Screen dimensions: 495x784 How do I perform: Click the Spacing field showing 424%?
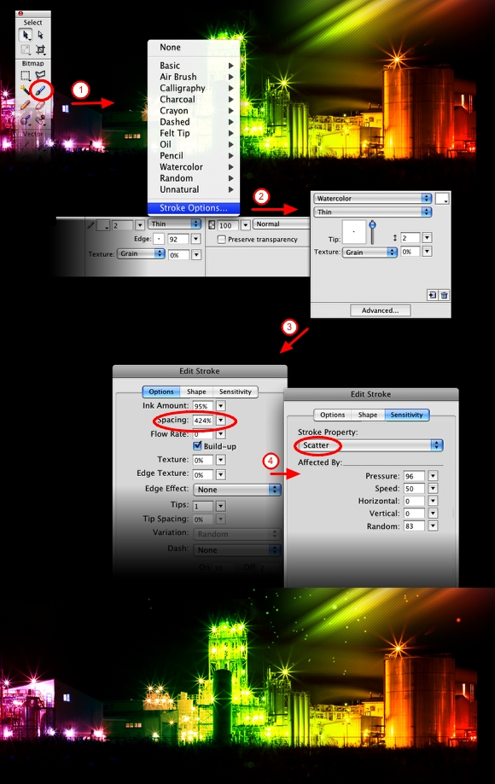click(x=203, y=421)
